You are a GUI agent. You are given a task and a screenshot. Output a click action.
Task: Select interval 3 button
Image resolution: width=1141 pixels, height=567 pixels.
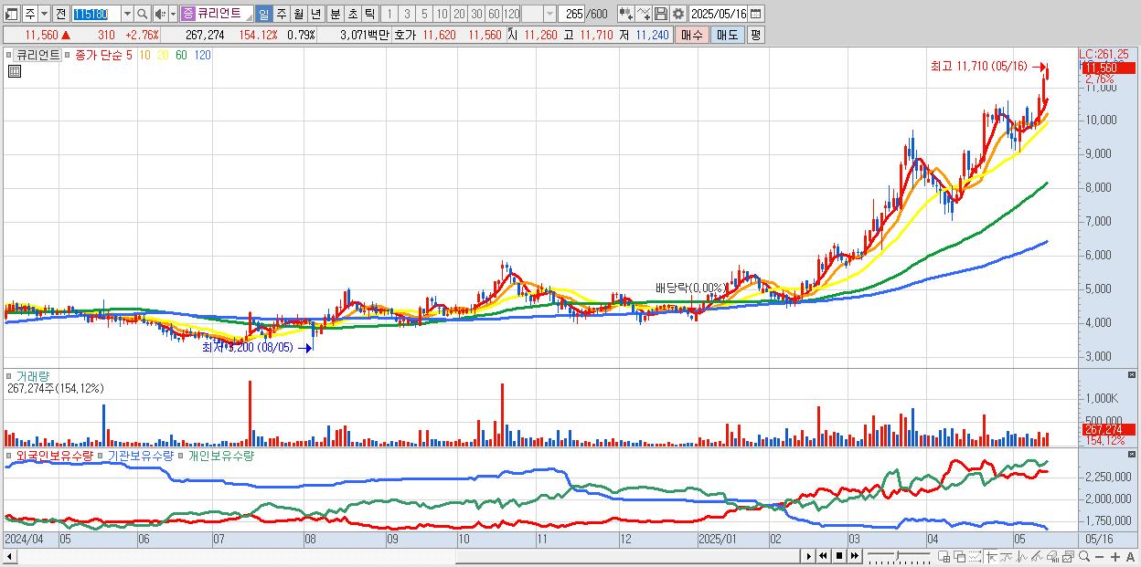click(406, 14)
